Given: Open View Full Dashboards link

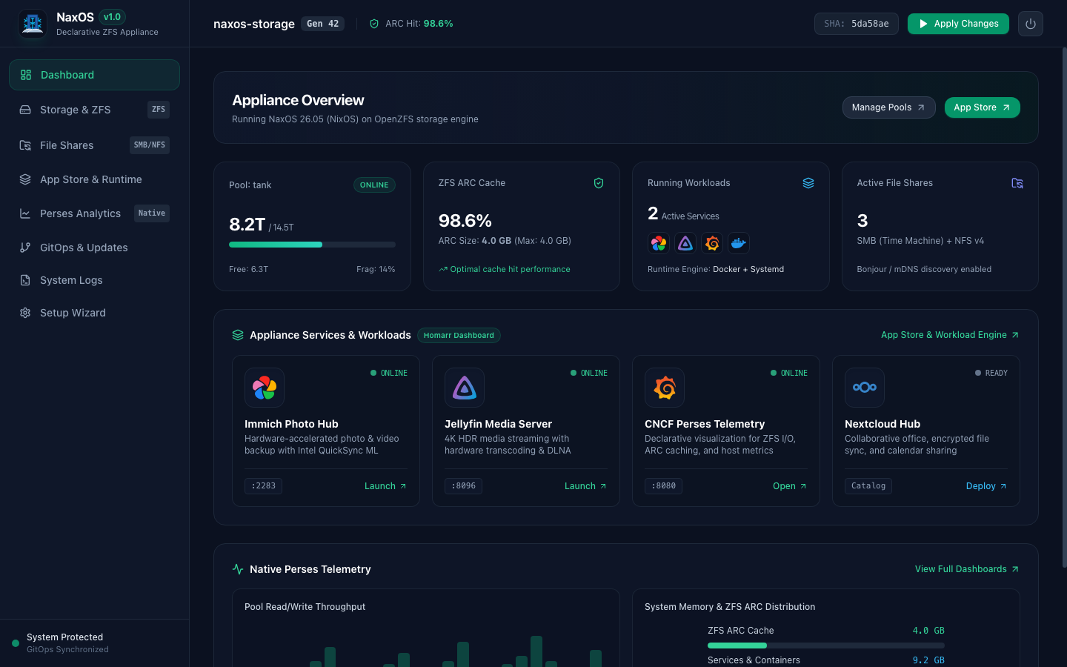Looking at the screenshot, I should (x=967, y=569).
